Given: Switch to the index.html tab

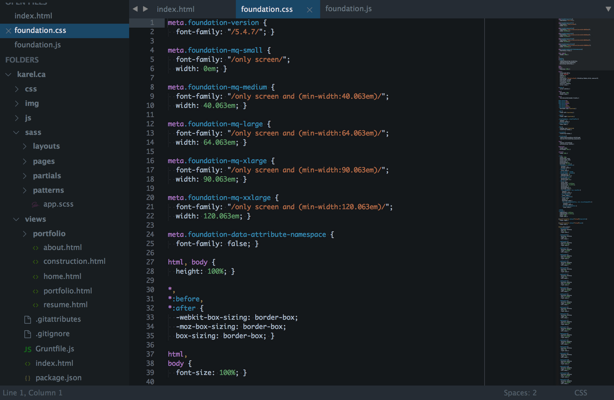Looking at the screenshot, I should click(176, 9).
